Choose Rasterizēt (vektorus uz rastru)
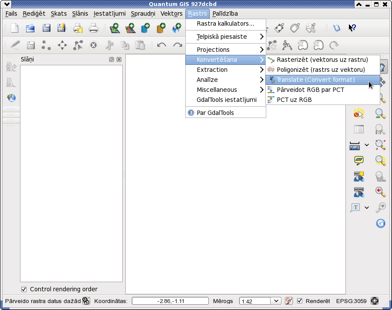 point(322,60)
